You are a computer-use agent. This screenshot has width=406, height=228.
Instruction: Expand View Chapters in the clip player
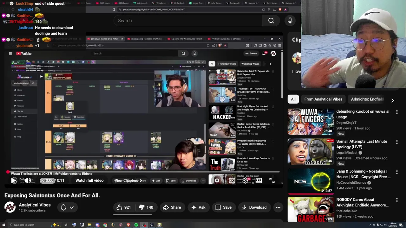click(128, 180)
